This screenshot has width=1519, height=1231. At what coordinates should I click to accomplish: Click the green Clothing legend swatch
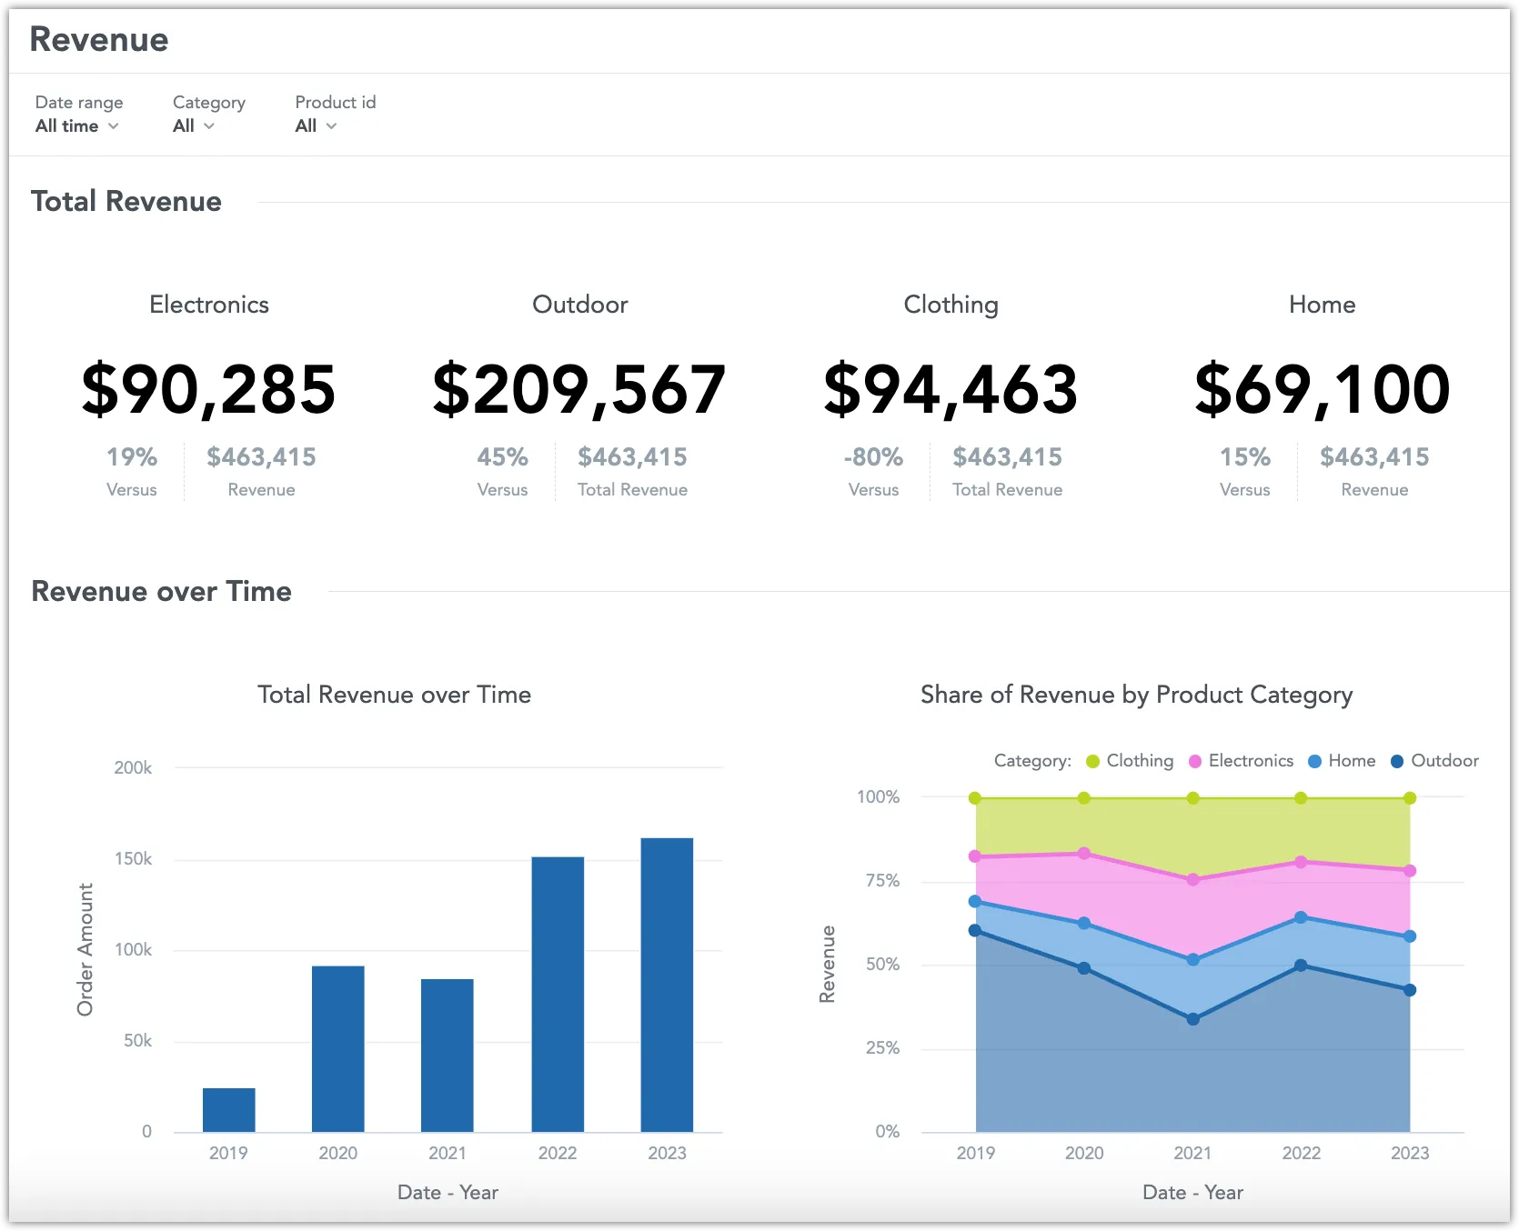[1094, 761]
